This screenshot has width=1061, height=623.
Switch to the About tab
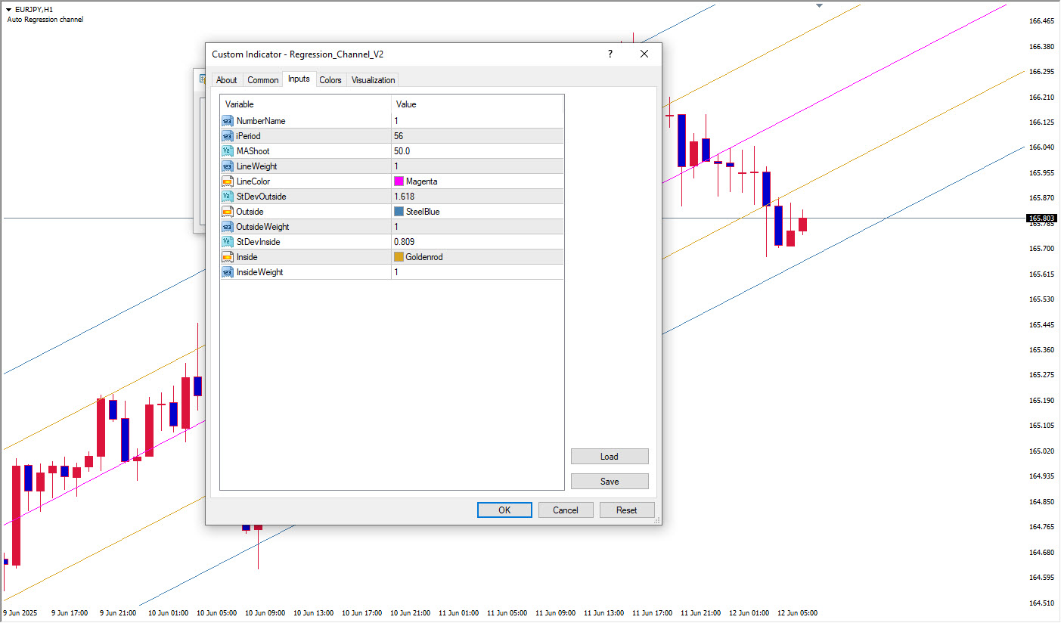(x=226, y=80)
